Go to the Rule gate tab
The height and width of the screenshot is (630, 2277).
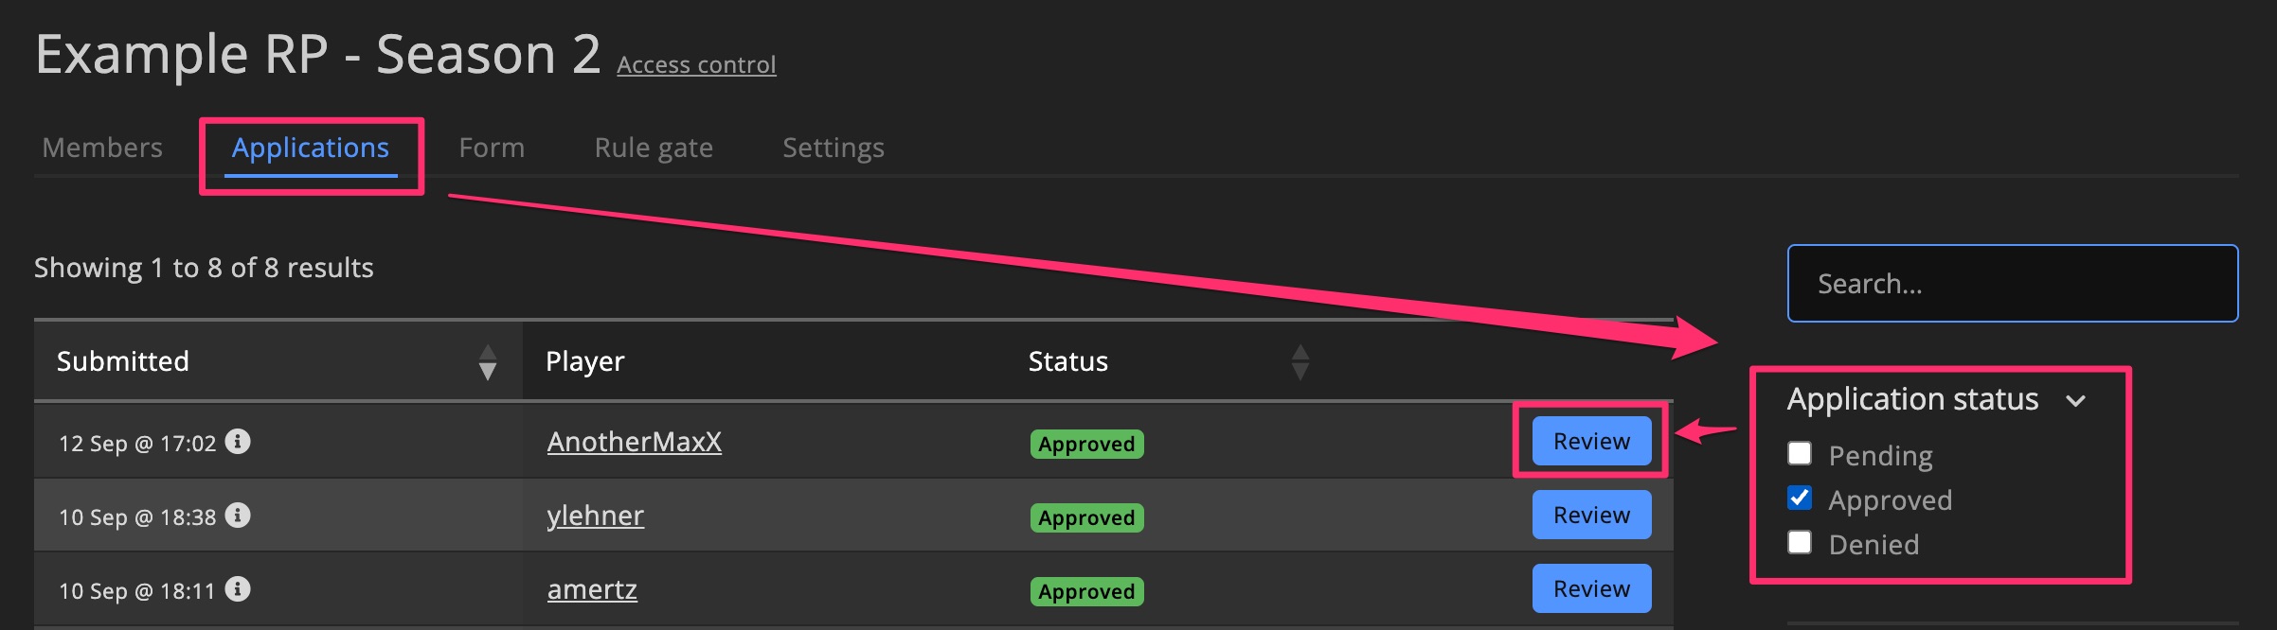(654, 148)
